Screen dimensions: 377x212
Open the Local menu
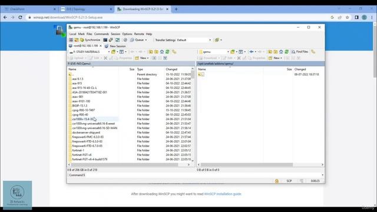(x=72, y=34)
